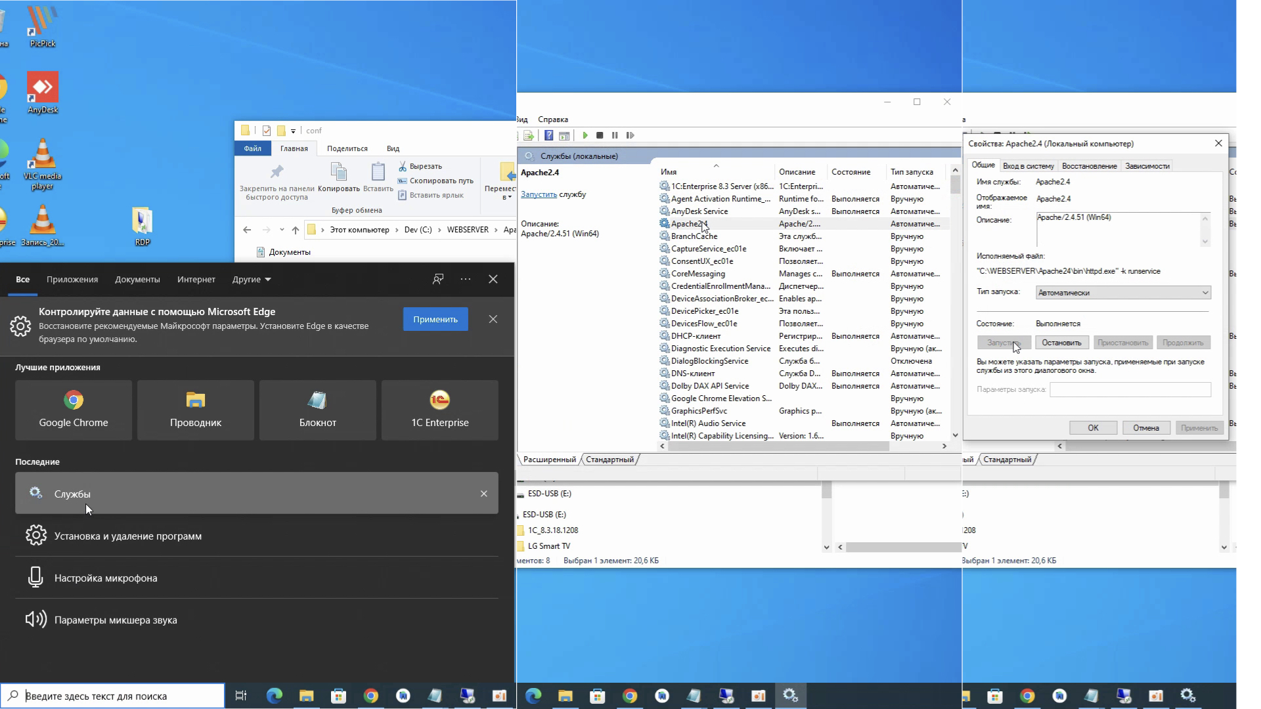Open the AnyDesk desktop shortcut
The width and height of the screenshot is (1261, 709).
pyautogui.click(x=43, y=93)
